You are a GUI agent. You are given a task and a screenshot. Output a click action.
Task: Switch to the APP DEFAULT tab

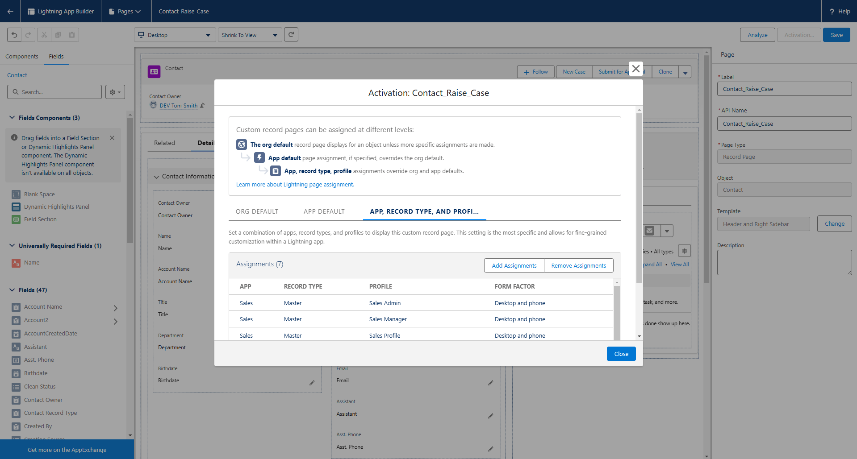coord(324,211)
